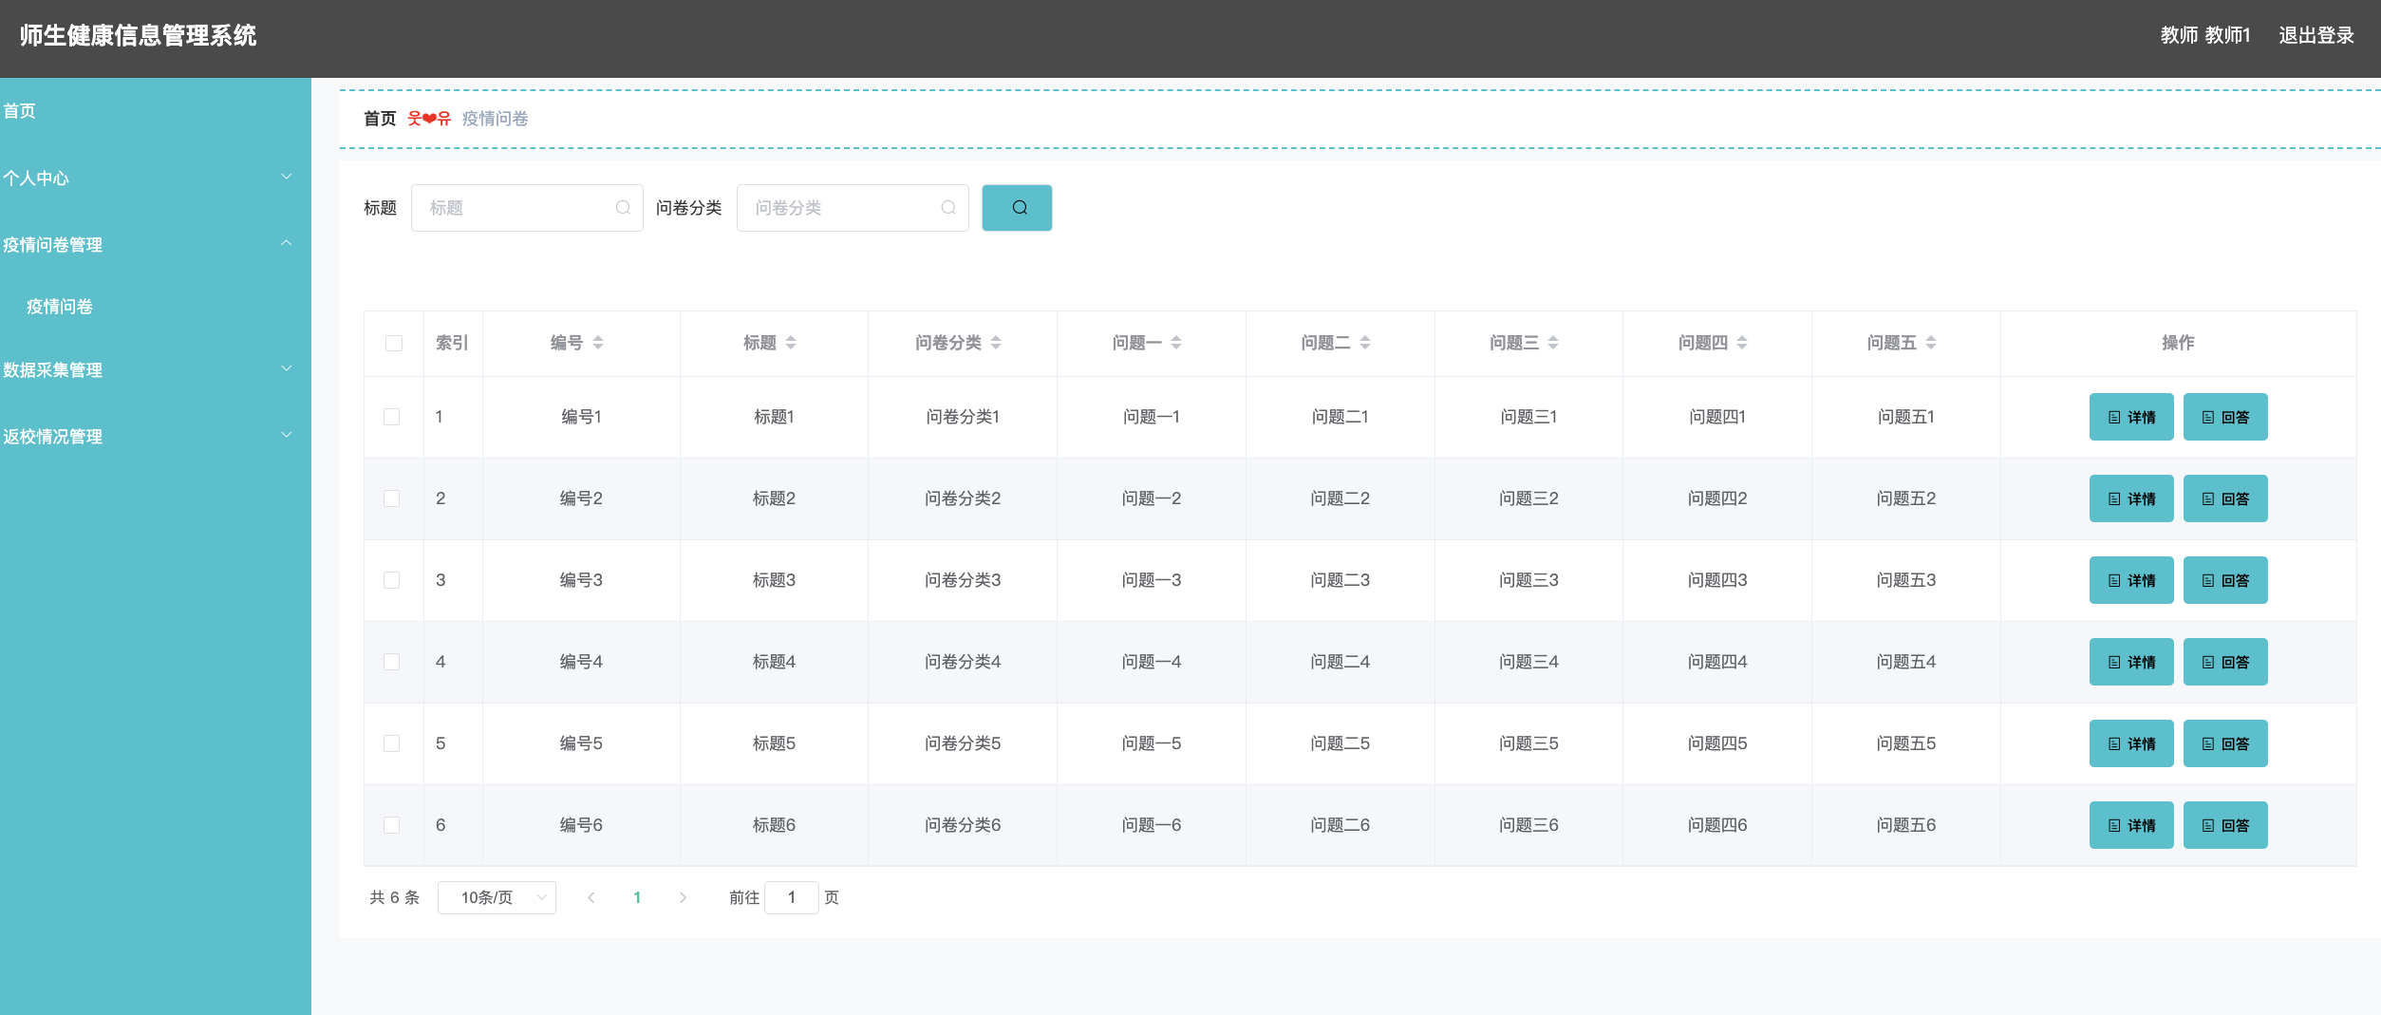Screen dimensions: 2381x1015
Task: Sort by 问题一 column arrows
Action: (1176, 343)
